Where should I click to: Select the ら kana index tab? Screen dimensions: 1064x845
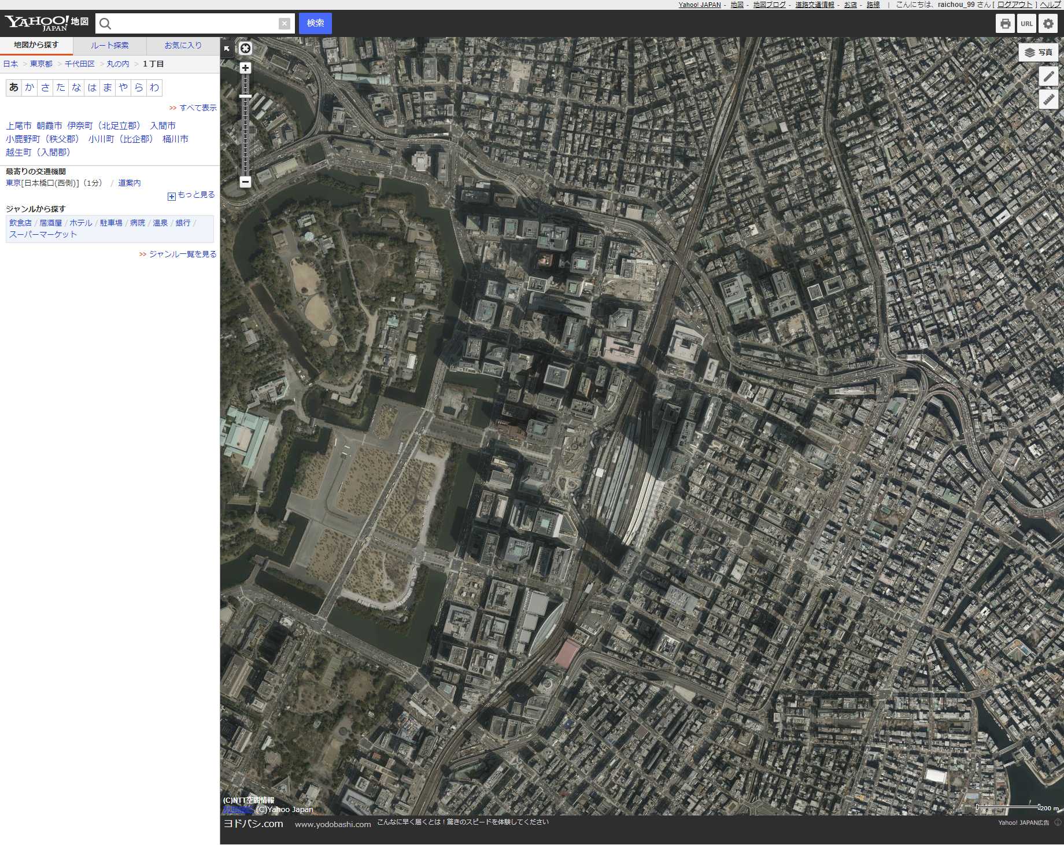coord(139,87)
